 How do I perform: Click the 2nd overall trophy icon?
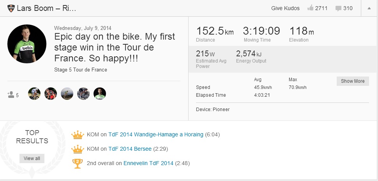[78, 163]
